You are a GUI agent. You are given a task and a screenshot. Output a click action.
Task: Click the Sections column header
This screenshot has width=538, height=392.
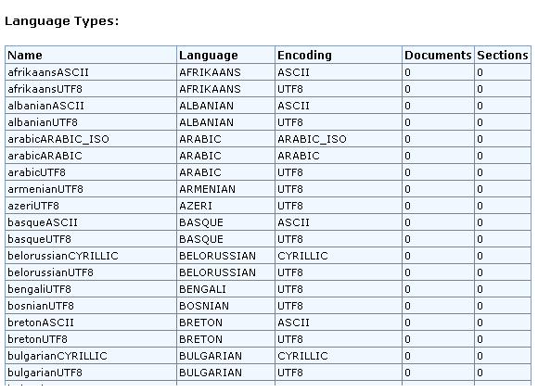click(503, 56)
